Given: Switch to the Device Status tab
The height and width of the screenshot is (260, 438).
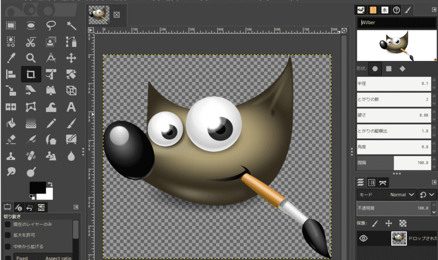Looking at the screenshot, I should click(19, 207).
